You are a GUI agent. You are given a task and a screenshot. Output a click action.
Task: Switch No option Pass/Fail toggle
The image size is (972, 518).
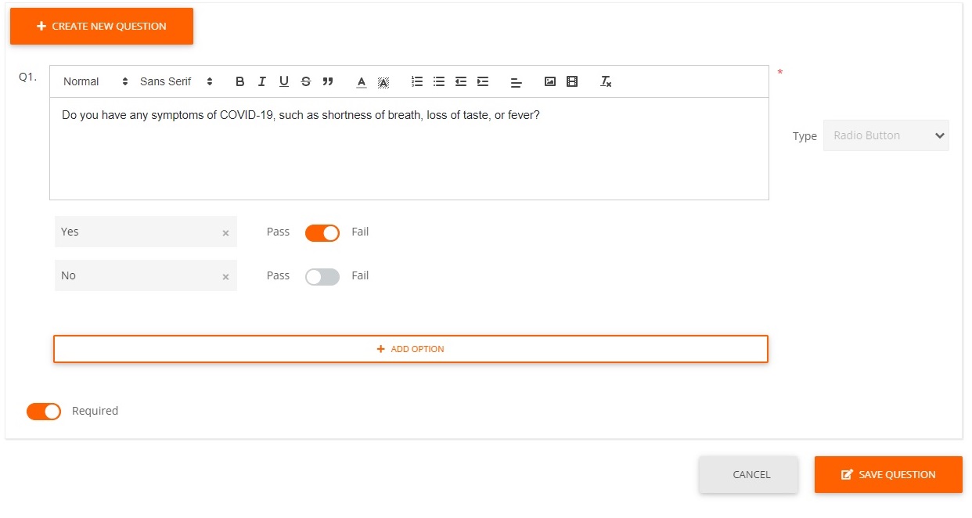[x=322, y=277]
